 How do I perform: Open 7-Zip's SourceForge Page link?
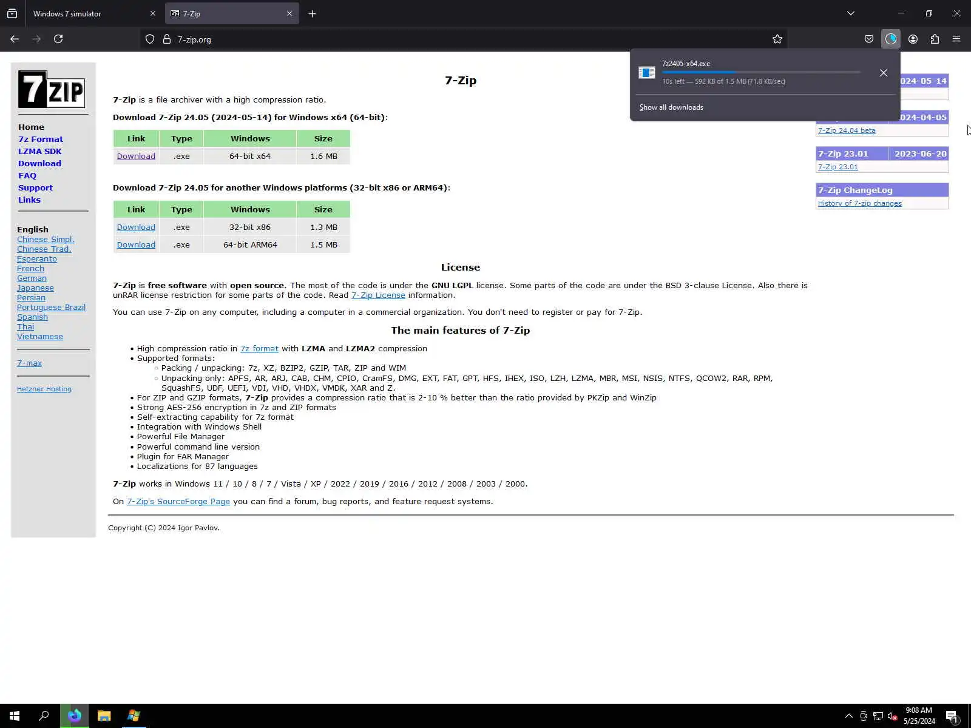178,501
